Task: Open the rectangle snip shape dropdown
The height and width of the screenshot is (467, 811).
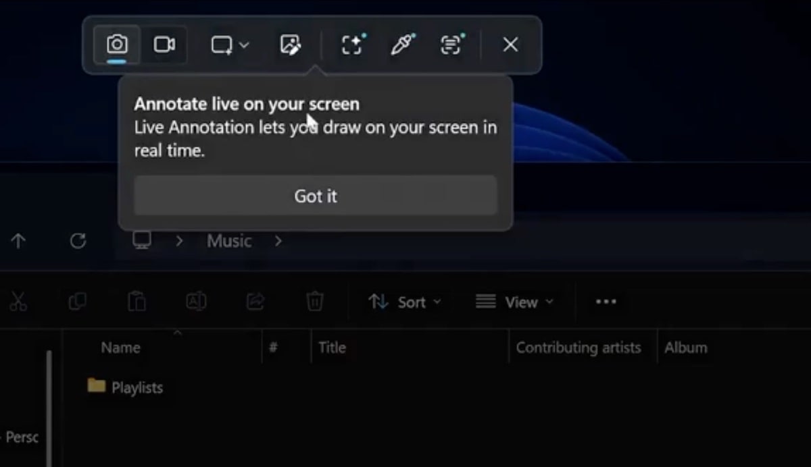Action: coord(230,45)
